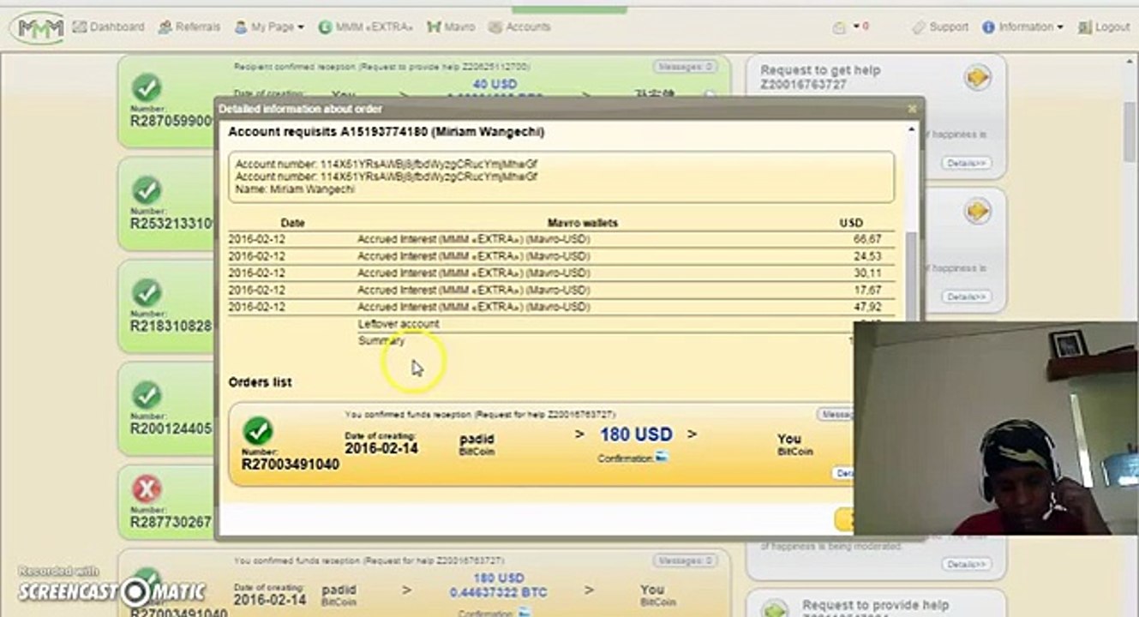Select the 24,53 accrued interest row
1139x617 pixels.
(561, 256)
